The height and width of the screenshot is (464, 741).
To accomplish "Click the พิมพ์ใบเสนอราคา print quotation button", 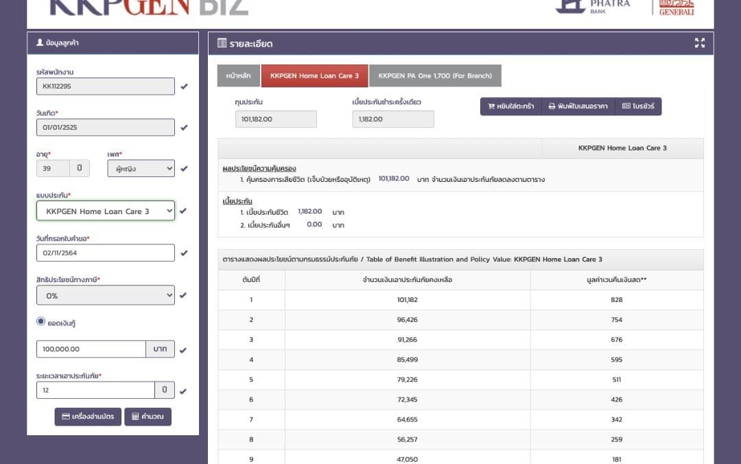I will 578,106.
